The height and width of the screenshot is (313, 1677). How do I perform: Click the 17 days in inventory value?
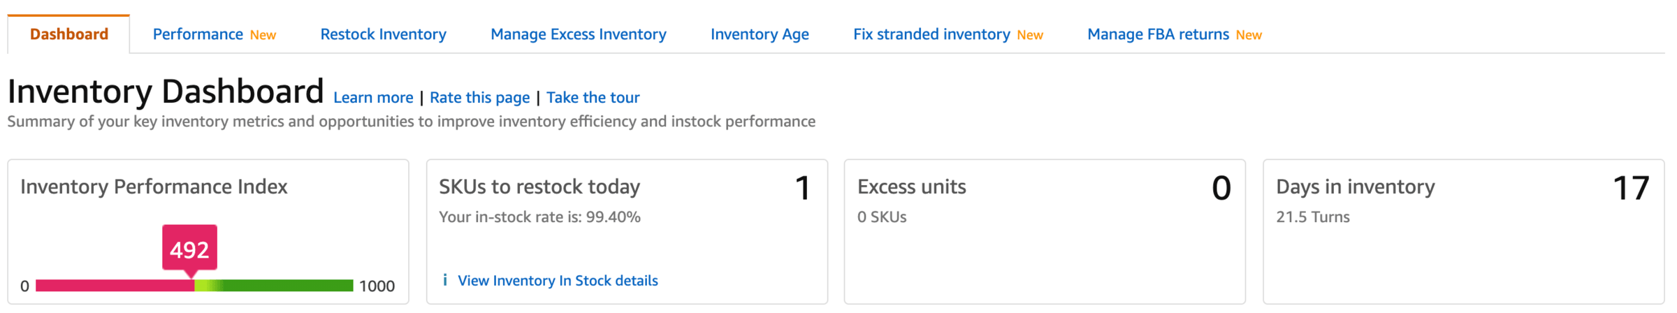pyautogui.click(x=1631, y=188)
